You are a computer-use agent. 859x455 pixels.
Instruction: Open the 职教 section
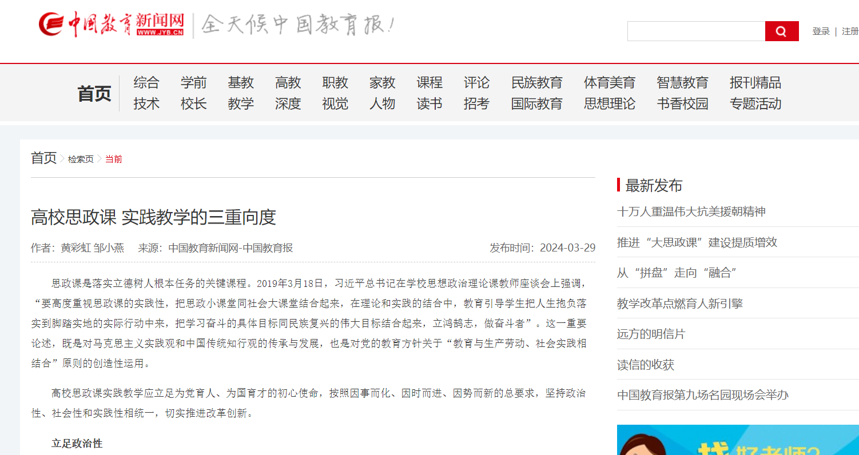[335, 83]
